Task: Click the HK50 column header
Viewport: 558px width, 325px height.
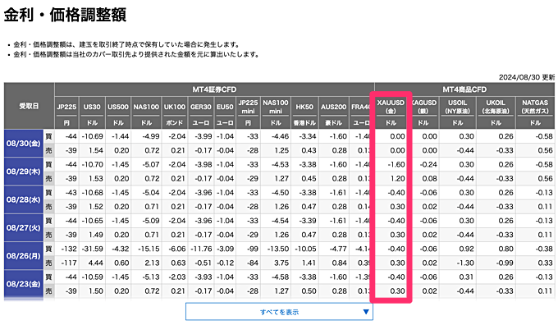Action: 304,107
